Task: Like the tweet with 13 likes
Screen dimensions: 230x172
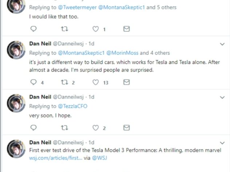Action: click(95, 82)
